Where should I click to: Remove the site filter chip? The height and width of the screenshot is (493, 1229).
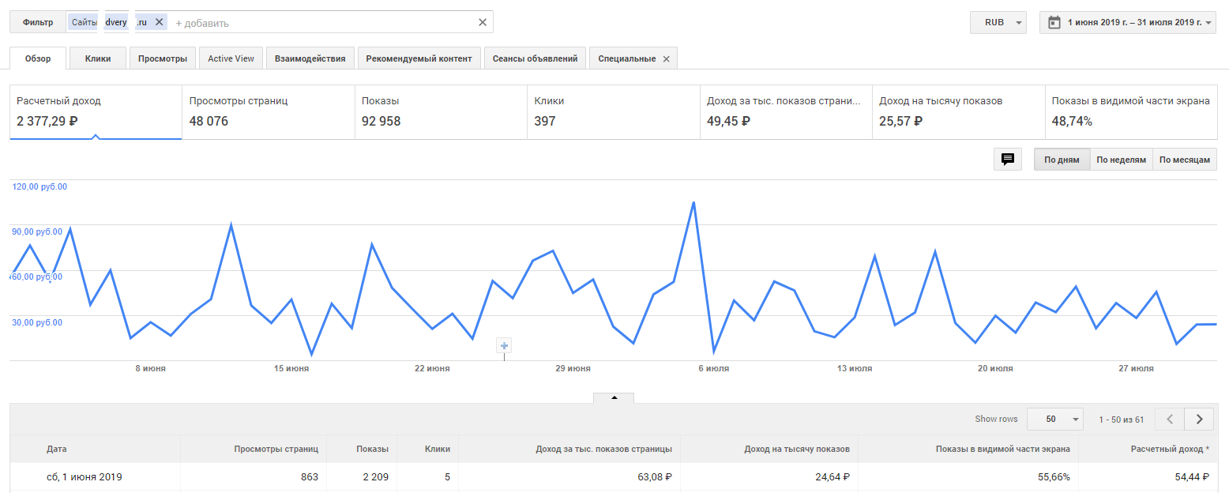[x=160, y=22]
